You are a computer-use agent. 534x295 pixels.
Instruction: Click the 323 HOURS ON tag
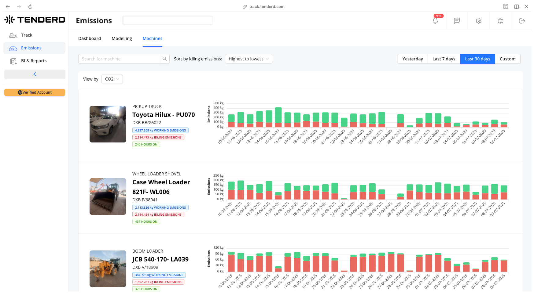pyautogui.click(x=146, y=289)
